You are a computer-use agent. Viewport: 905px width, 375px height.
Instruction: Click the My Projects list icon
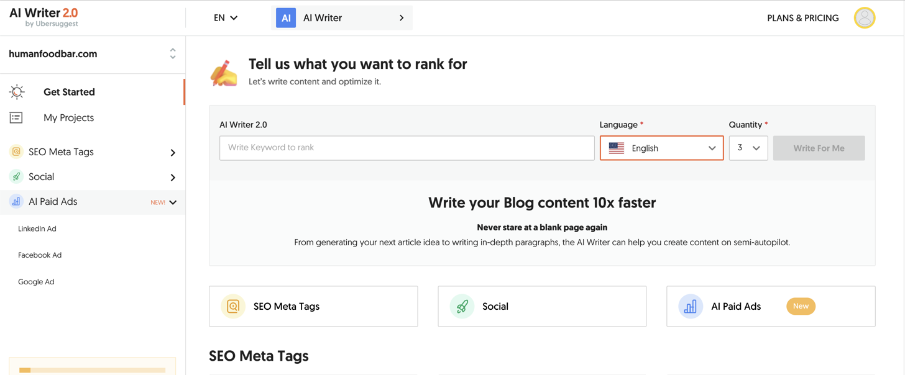(x=16, y=117)
